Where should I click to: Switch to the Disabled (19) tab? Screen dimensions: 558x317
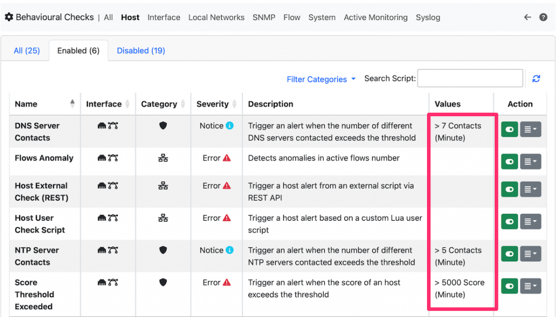(141, 51)
